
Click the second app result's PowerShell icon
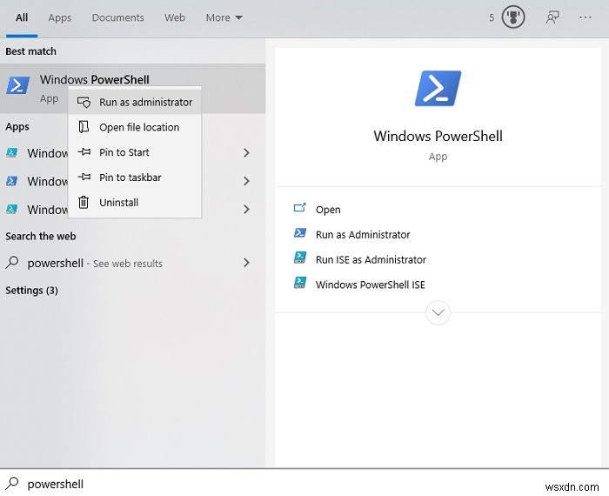(x=11, y=181)
